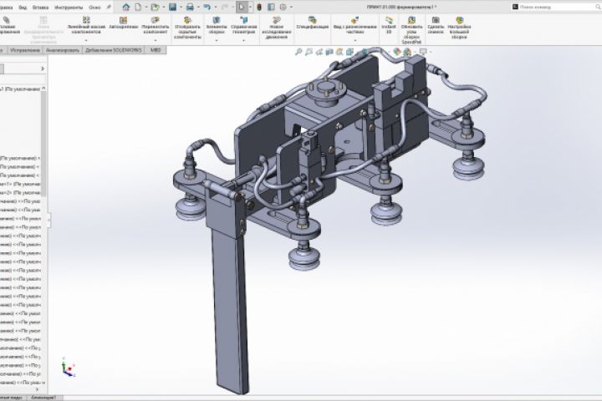Click the XYZ orientation triad
The image size is (602, 401).
[x=68, y=368]
